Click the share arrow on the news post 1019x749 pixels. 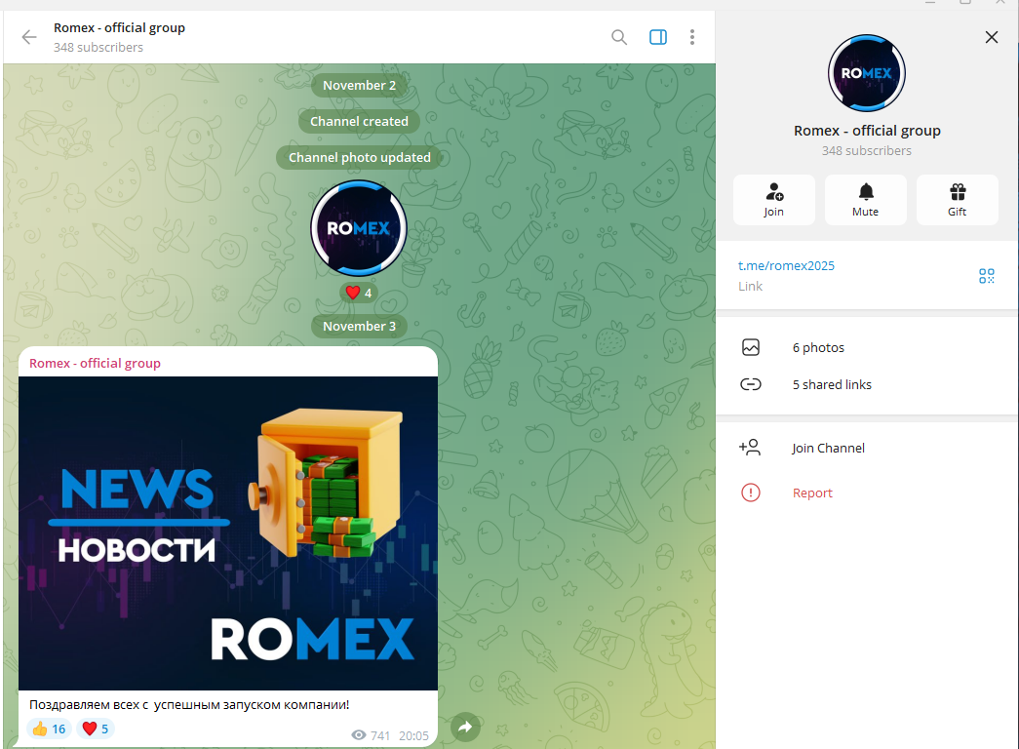(465, 727)
